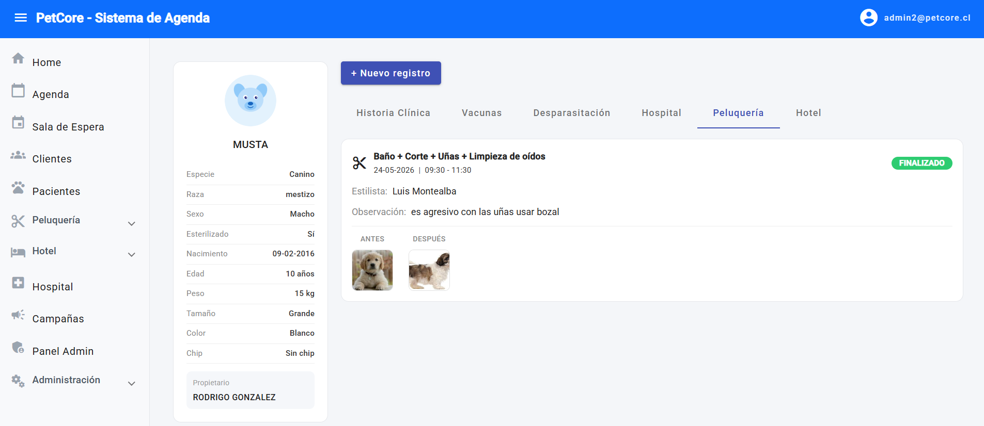Click the birth date 09-02-2016
The width and height of the screenshot is (984, 426).
click(x=293, y=254)
